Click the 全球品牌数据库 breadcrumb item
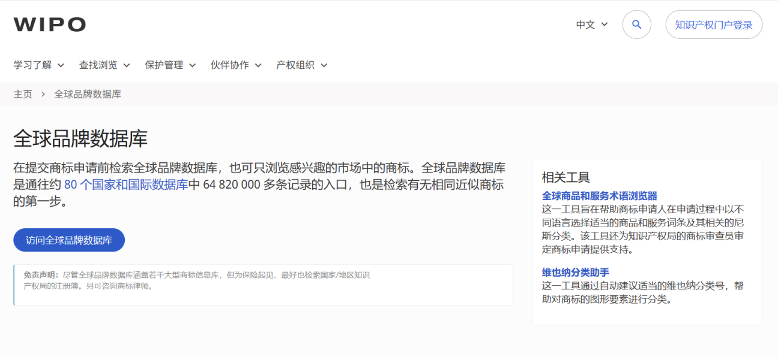 88,94
